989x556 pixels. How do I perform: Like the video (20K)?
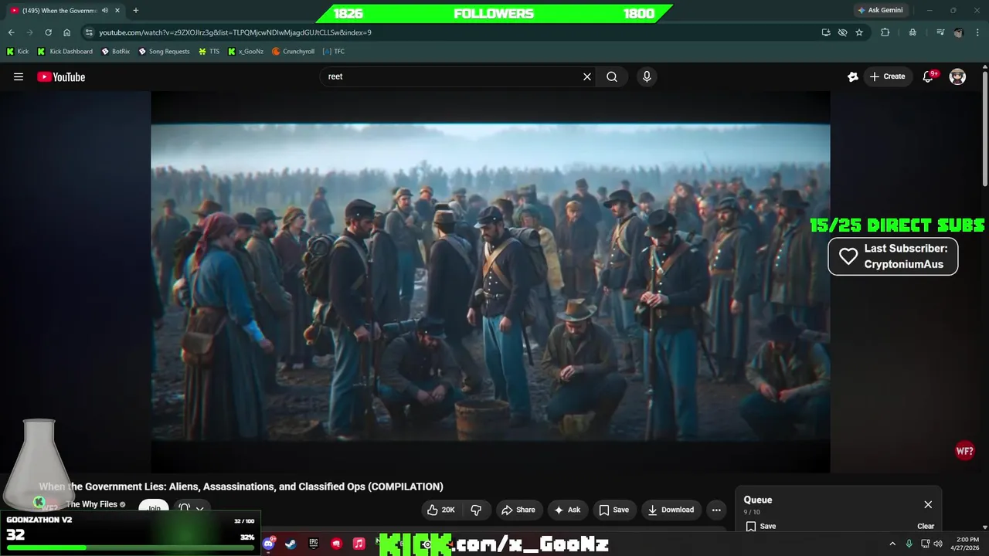pyautogui.click(x=440, y=510)
